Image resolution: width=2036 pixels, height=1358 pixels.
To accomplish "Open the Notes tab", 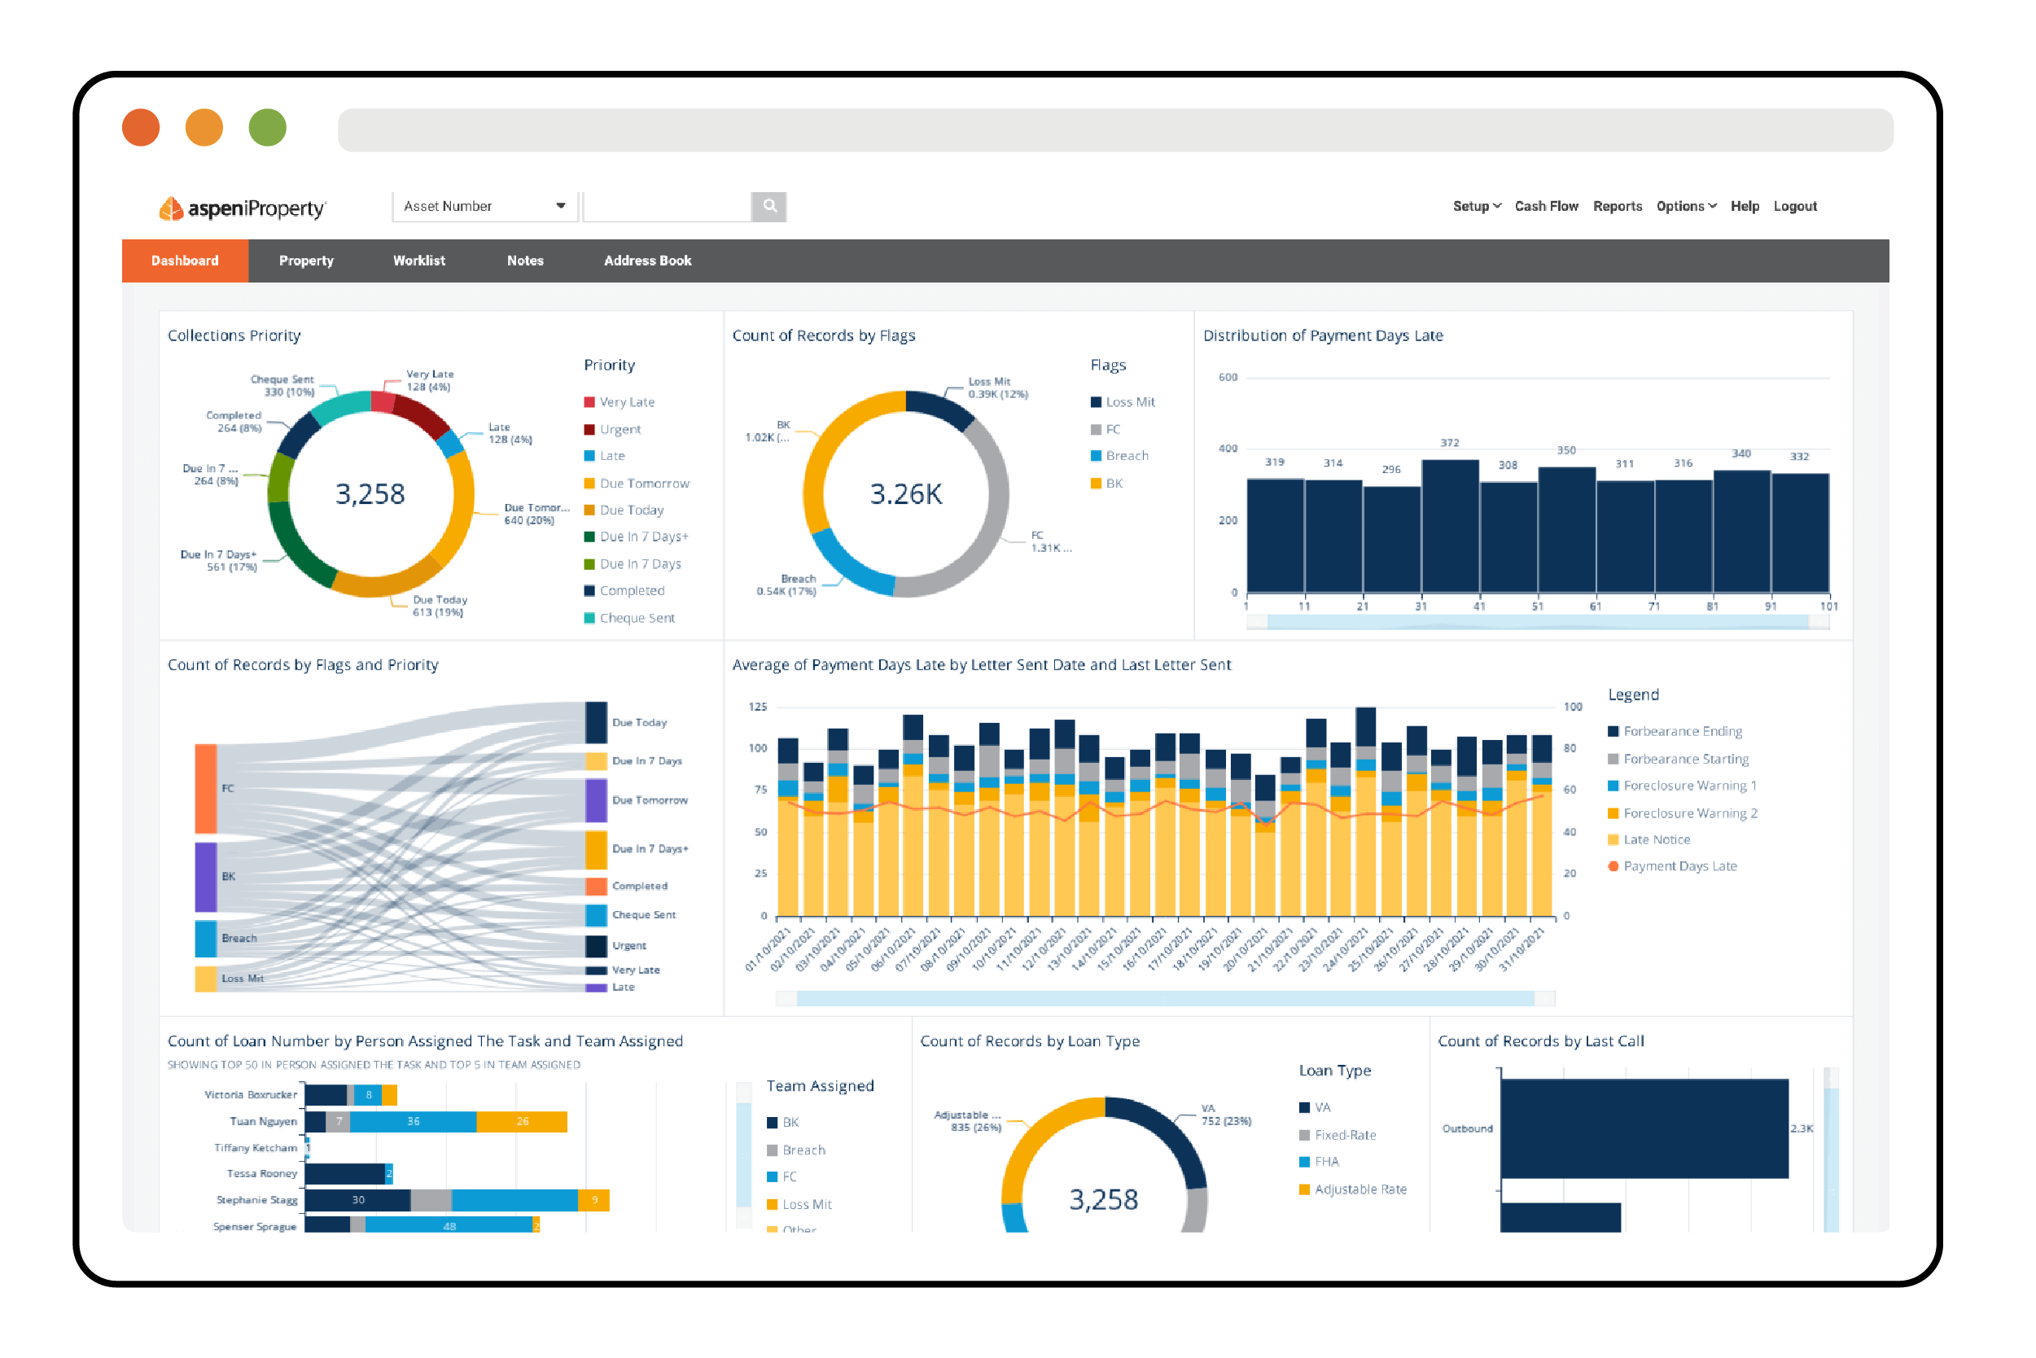I will click(525, 261).
